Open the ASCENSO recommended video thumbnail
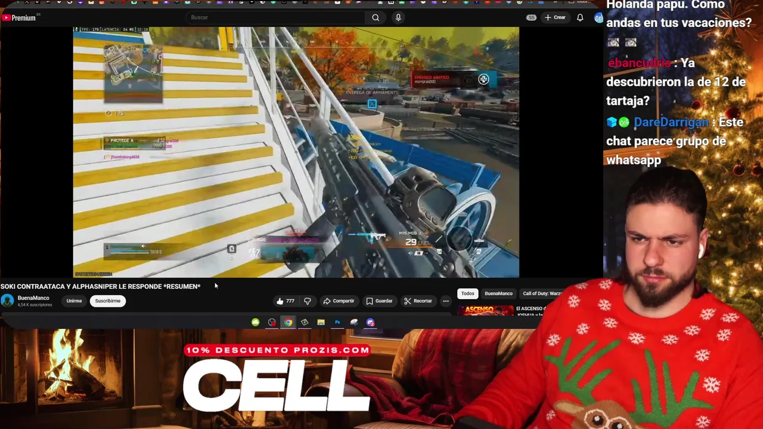Viewport: 763px width, 429px height. click(485, 310)
